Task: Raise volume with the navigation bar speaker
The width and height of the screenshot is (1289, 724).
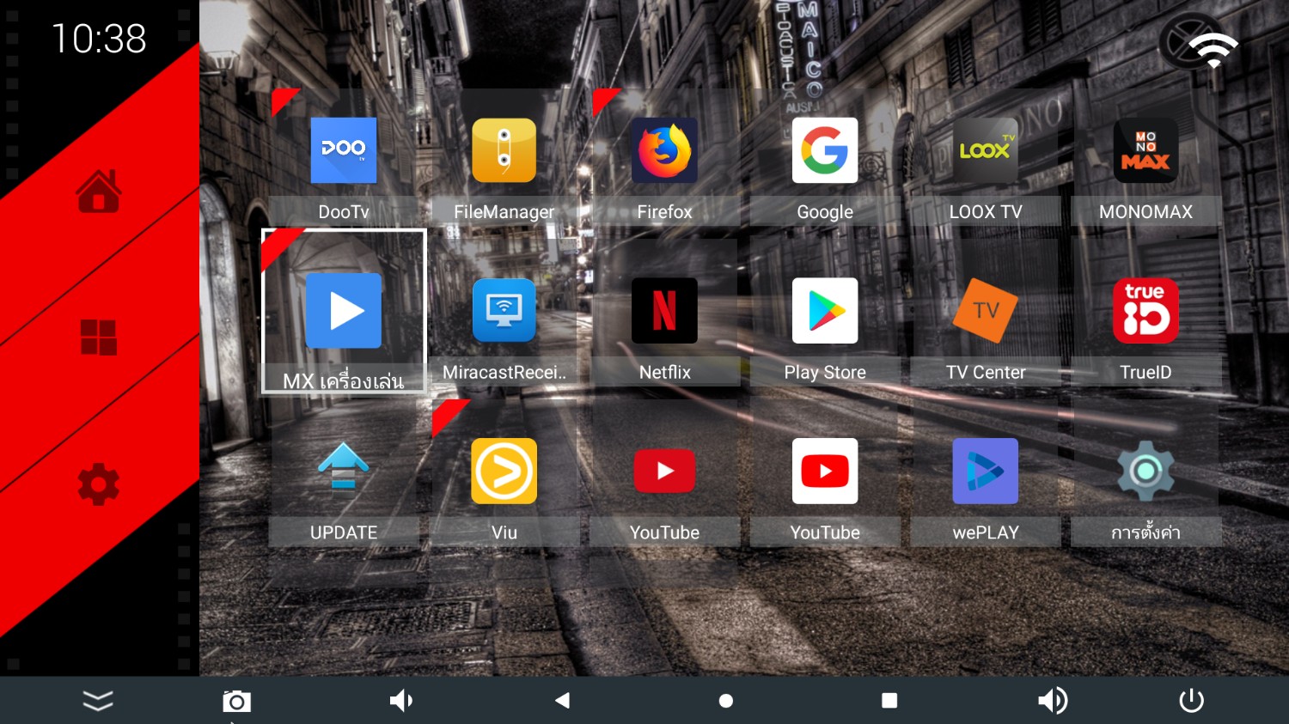Action: point(1053,701)
